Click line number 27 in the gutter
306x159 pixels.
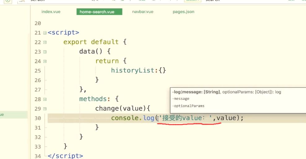[38, 90]
